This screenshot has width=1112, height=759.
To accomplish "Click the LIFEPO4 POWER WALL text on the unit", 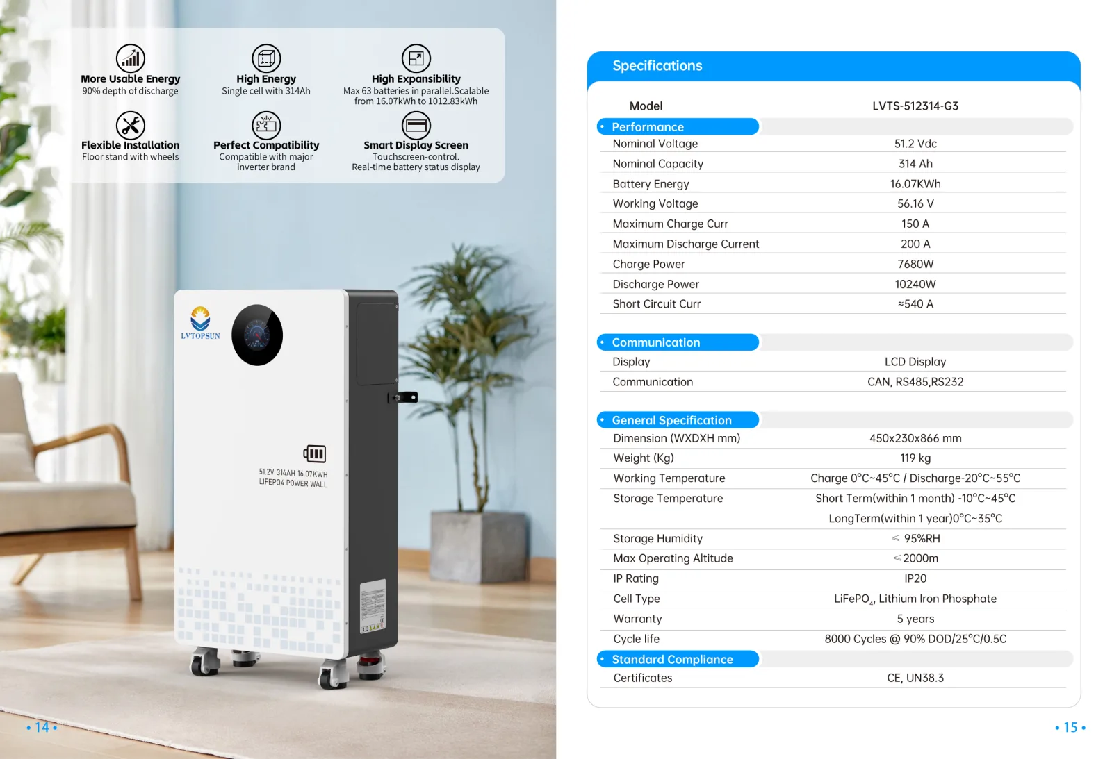I will coord(293,483).
